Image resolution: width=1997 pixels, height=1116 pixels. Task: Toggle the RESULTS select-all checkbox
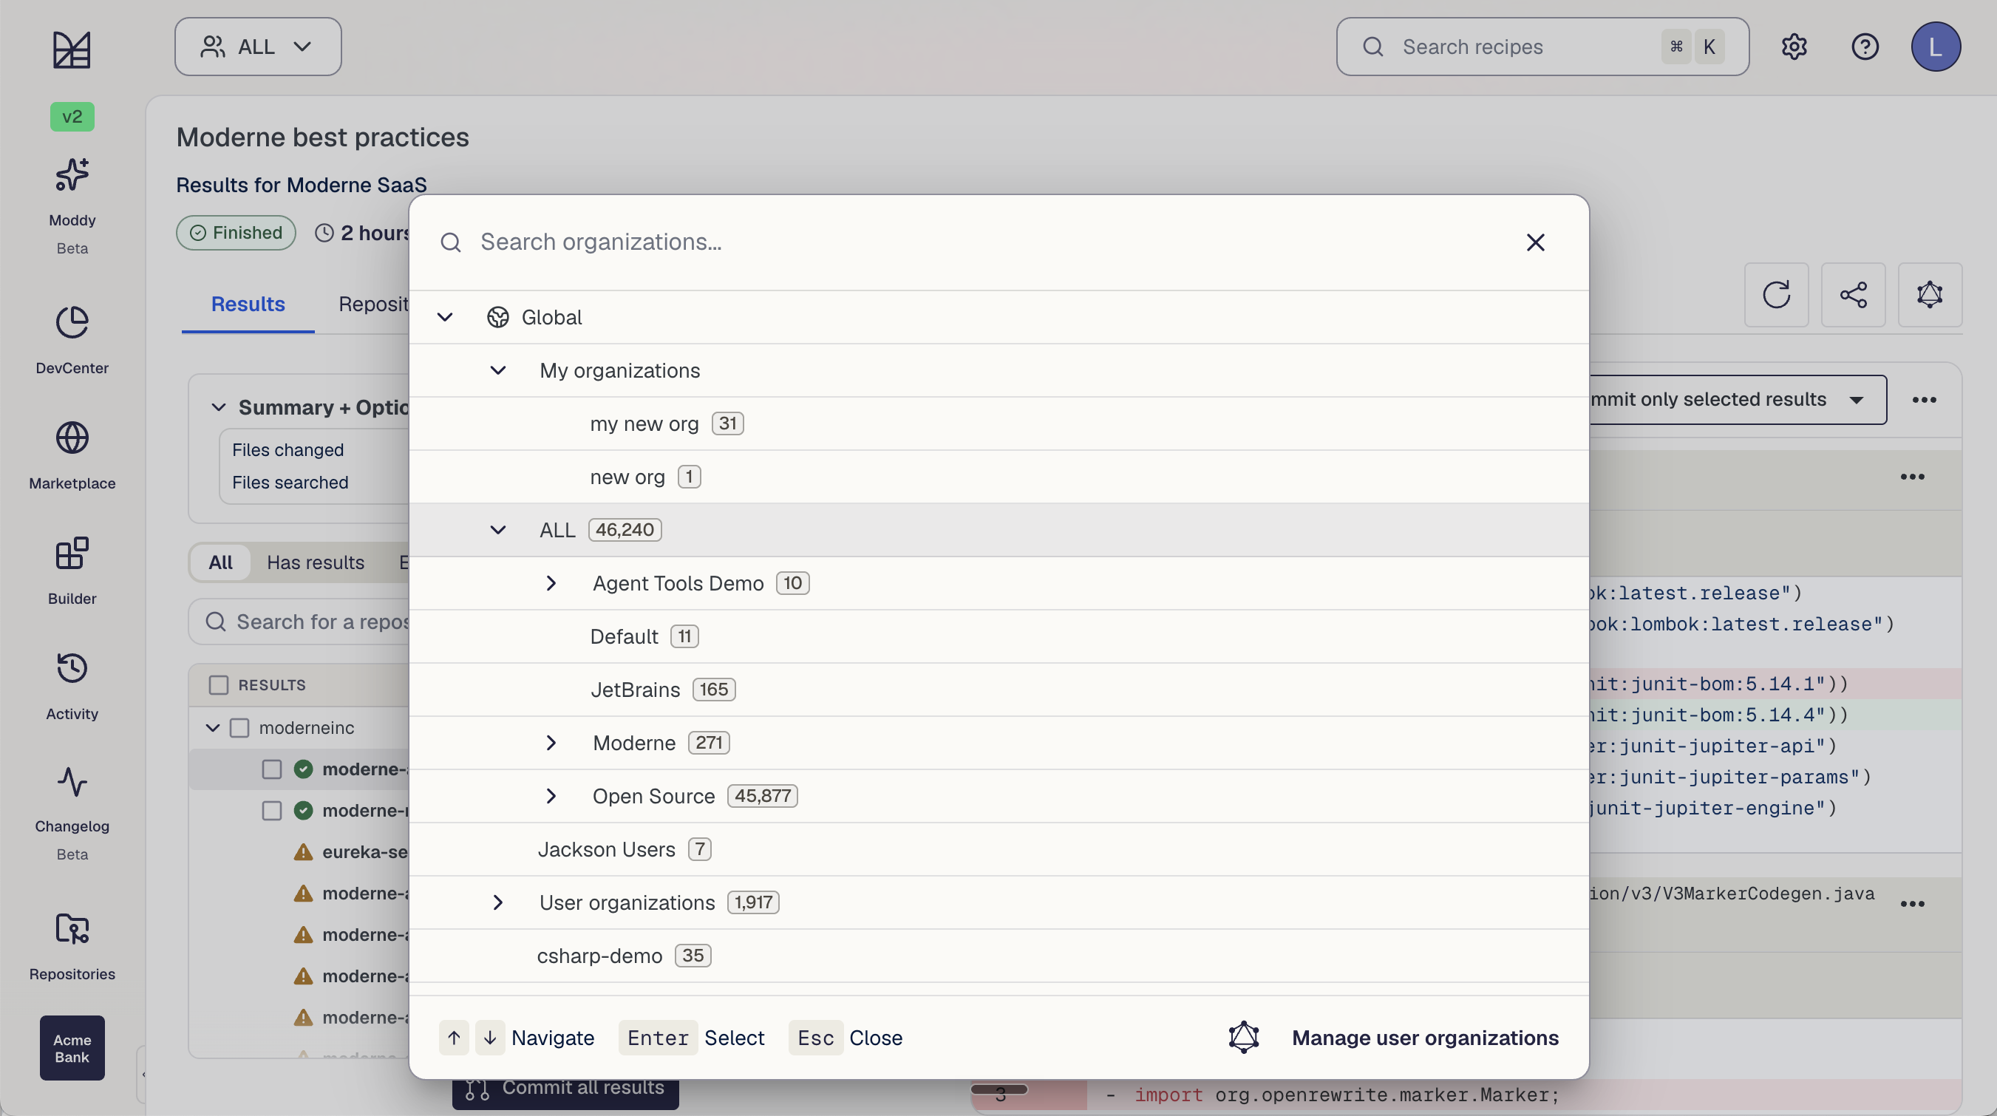[219, 685]
